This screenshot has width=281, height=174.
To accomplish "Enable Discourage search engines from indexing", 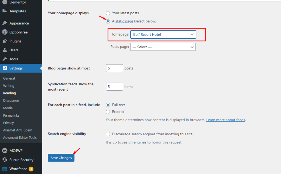I will point(108,134).
